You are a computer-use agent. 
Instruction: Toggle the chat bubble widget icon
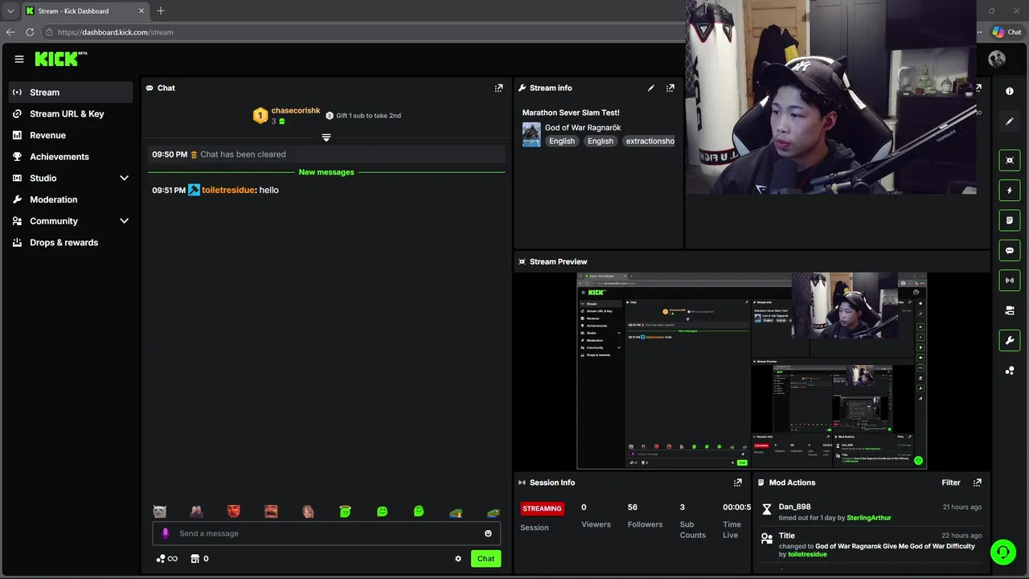click(x=1010, y=250)
